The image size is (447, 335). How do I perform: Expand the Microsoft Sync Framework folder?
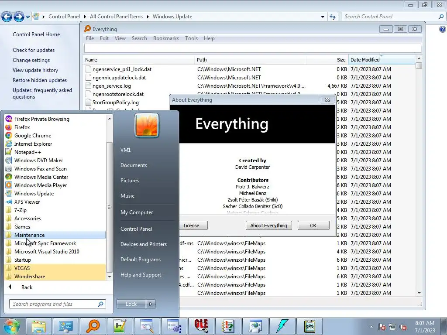[x=45, y=243]
